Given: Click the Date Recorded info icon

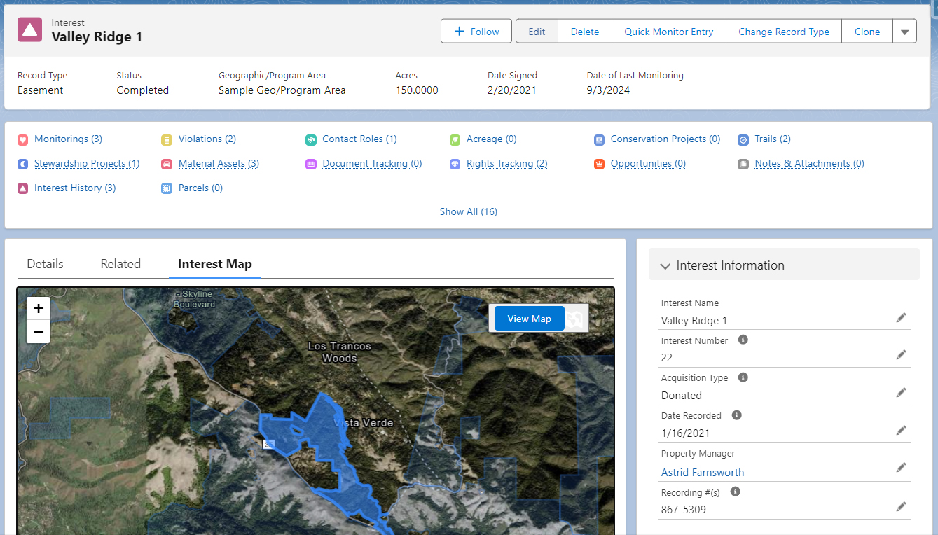Looking at the screenshot, I should 736,415.
